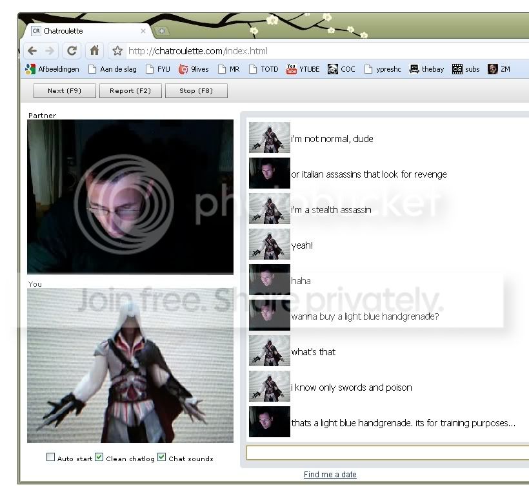Uncheck the Clean chatlog option
The width and height of the screenshot is (529, 496).
point(99,457)
